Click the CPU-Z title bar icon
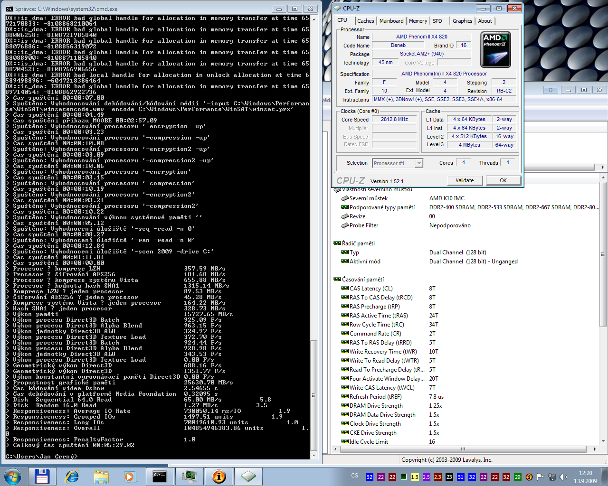608x486 pixels. click(338, 8)
